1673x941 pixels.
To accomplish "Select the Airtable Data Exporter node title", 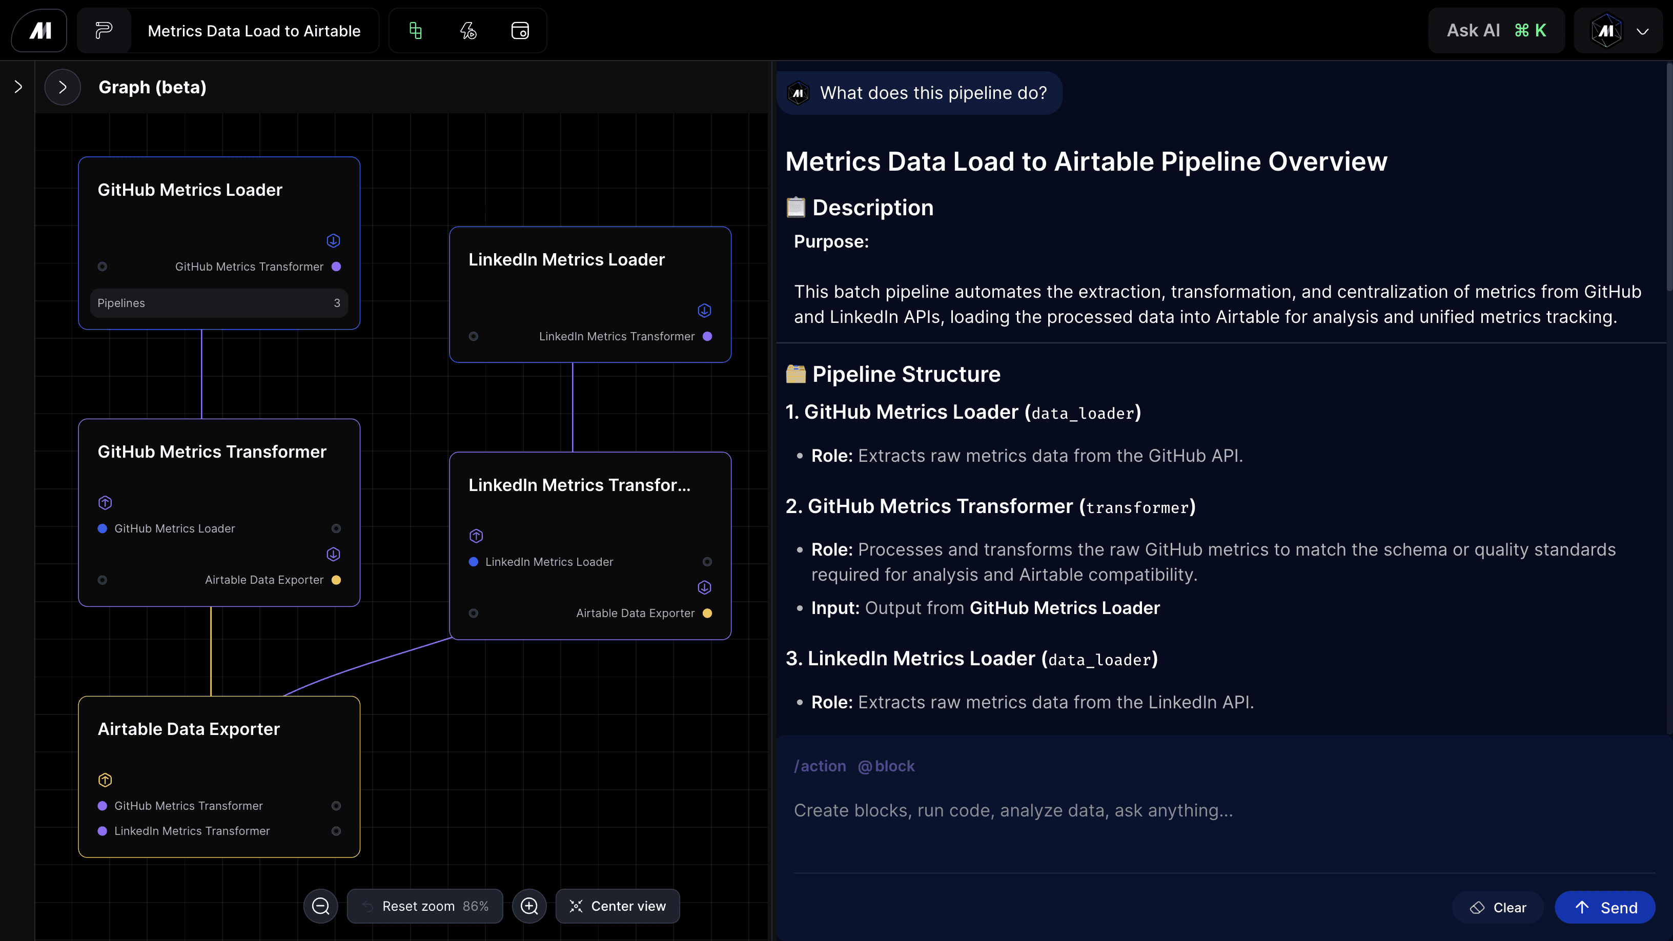I will tap(188, 729).
